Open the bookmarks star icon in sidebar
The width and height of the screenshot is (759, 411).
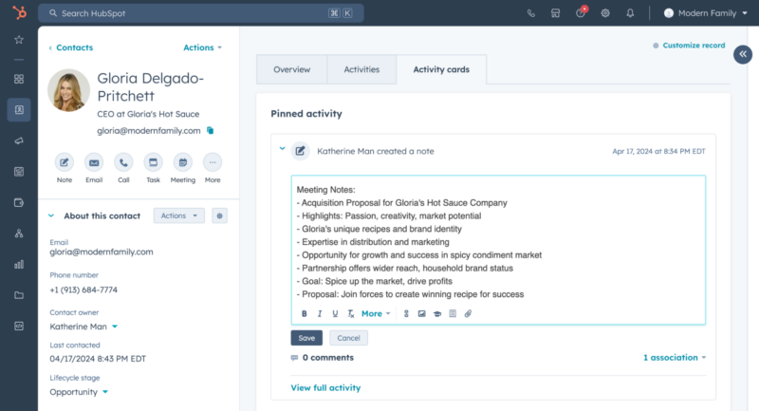click(19, 40)
